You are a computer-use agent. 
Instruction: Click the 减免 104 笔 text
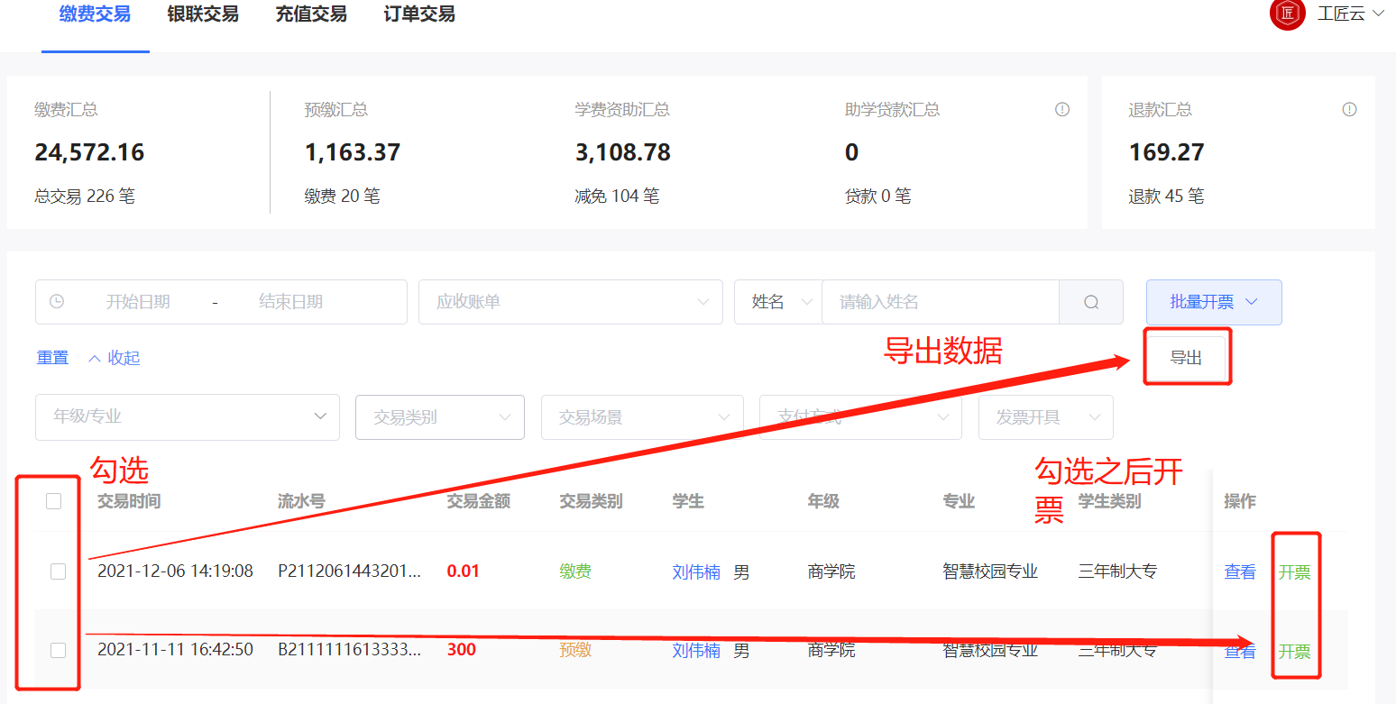point(617,196)
